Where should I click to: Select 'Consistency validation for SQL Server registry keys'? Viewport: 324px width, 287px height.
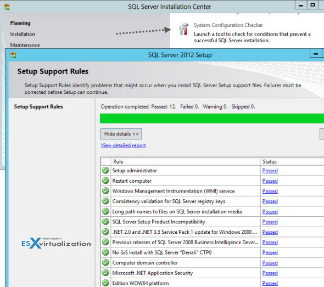click(x=169, y=201)
